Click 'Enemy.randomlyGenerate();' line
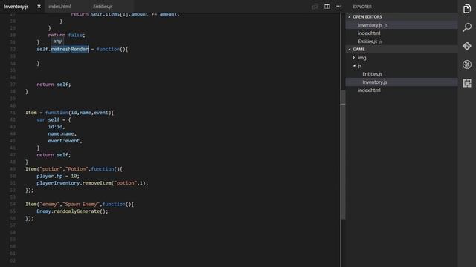The height and width of the screenshot is (267, 476). [x=72, y=211]
